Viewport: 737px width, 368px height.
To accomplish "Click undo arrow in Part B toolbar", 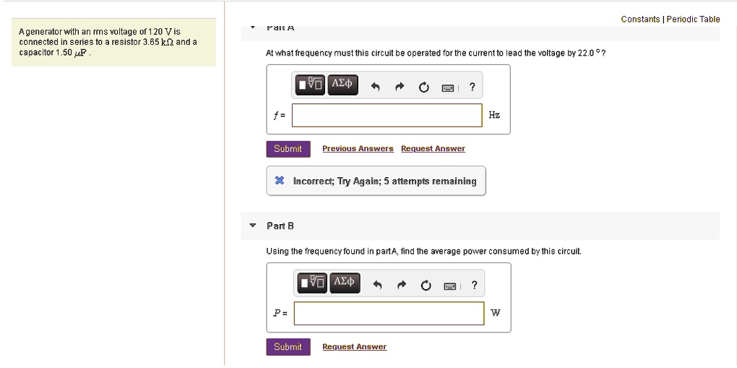I will click(x=377, y=285).
